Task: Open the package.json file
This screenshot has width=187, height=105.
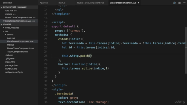Action: click(11, 65)
